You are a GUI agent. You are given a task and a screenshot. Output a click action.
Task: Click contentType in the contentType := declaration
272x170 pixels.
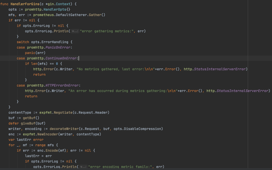point(20,112)
